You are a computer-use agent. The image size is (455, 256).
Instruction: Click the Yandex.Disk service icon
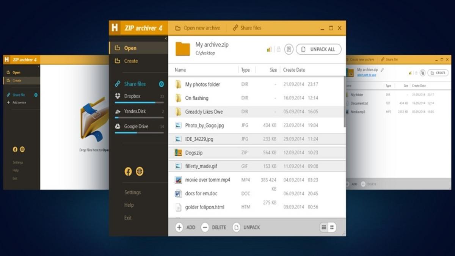(x=118, y=112)
